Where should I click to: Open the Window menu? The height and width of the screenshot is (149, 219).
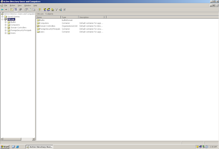(x=27, y=5)
